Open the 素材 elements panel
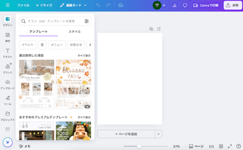This screenshot has width=243, height=150. 8,37
